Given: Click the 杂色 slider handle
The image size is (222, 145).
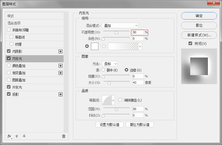Looking at the screenshot, I should pos(103,39).
